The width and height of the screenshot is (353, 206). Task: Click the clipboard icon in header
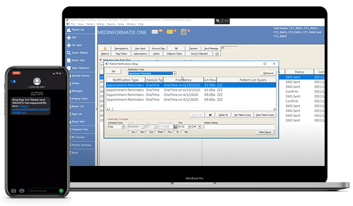(x=184, y=32)
